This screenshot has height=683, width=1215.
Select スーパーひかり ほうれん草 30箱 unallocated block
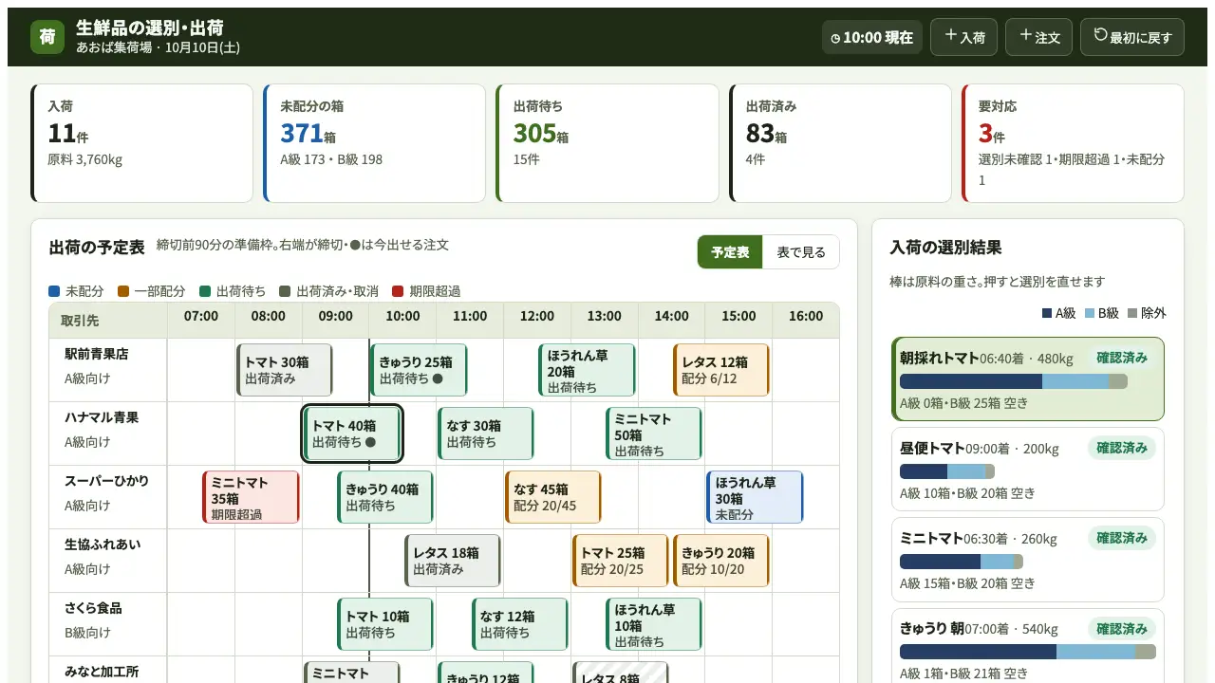click(756, 497)
